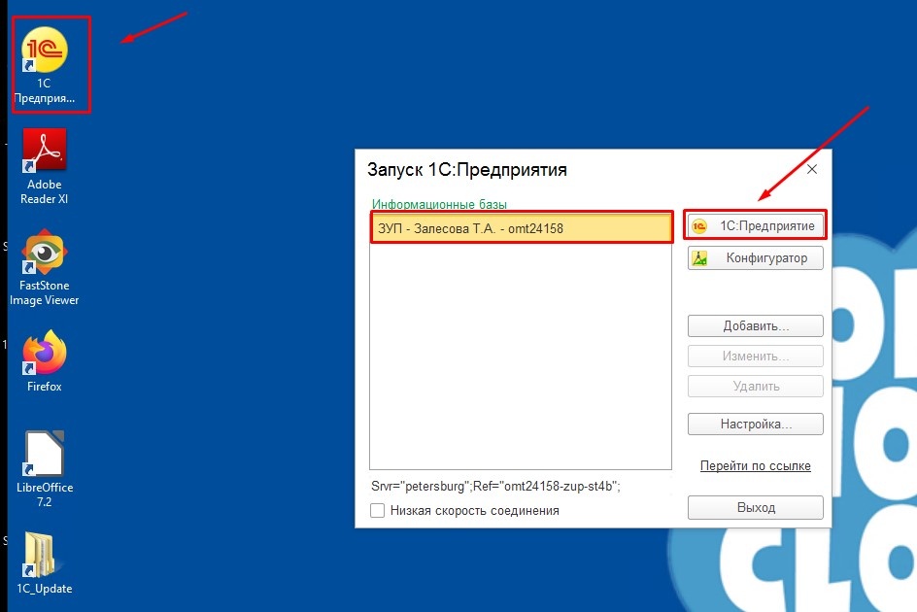Click Добавить... to add an infobase
Image resolution: width=917 pixels, height=612 pixels.
[x=755, y=325]
